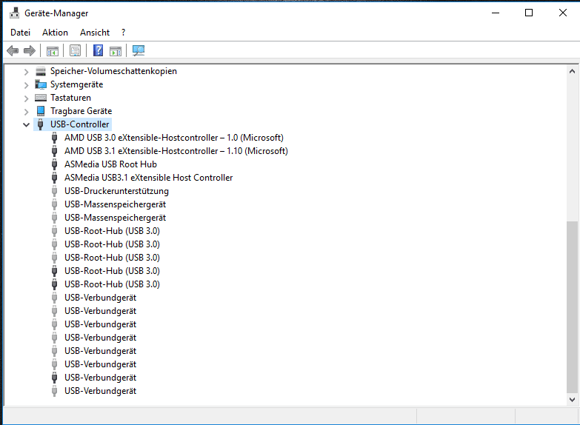580x425 pixels.
Task: Select the USB-Druckerunterstützung entry
Action: coord(116,191)
